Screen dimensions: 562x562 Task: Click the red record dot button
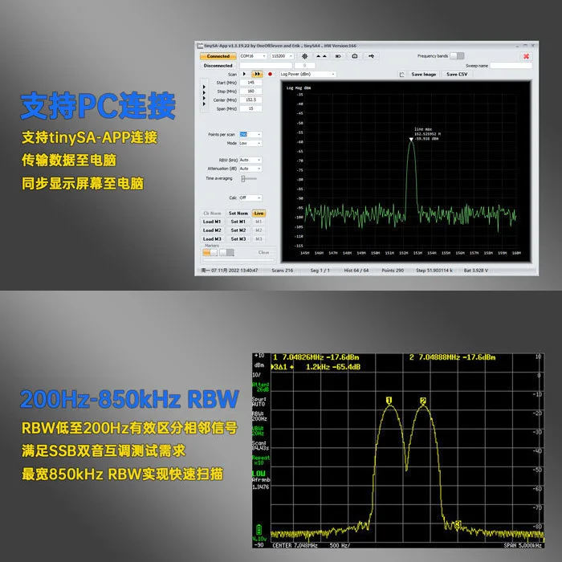tap(271, 74)
